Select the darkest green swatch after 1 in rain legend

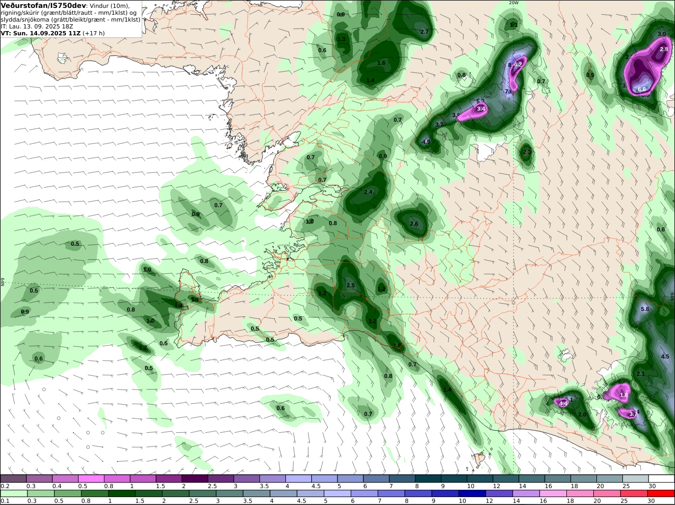(x=121, y=494)
